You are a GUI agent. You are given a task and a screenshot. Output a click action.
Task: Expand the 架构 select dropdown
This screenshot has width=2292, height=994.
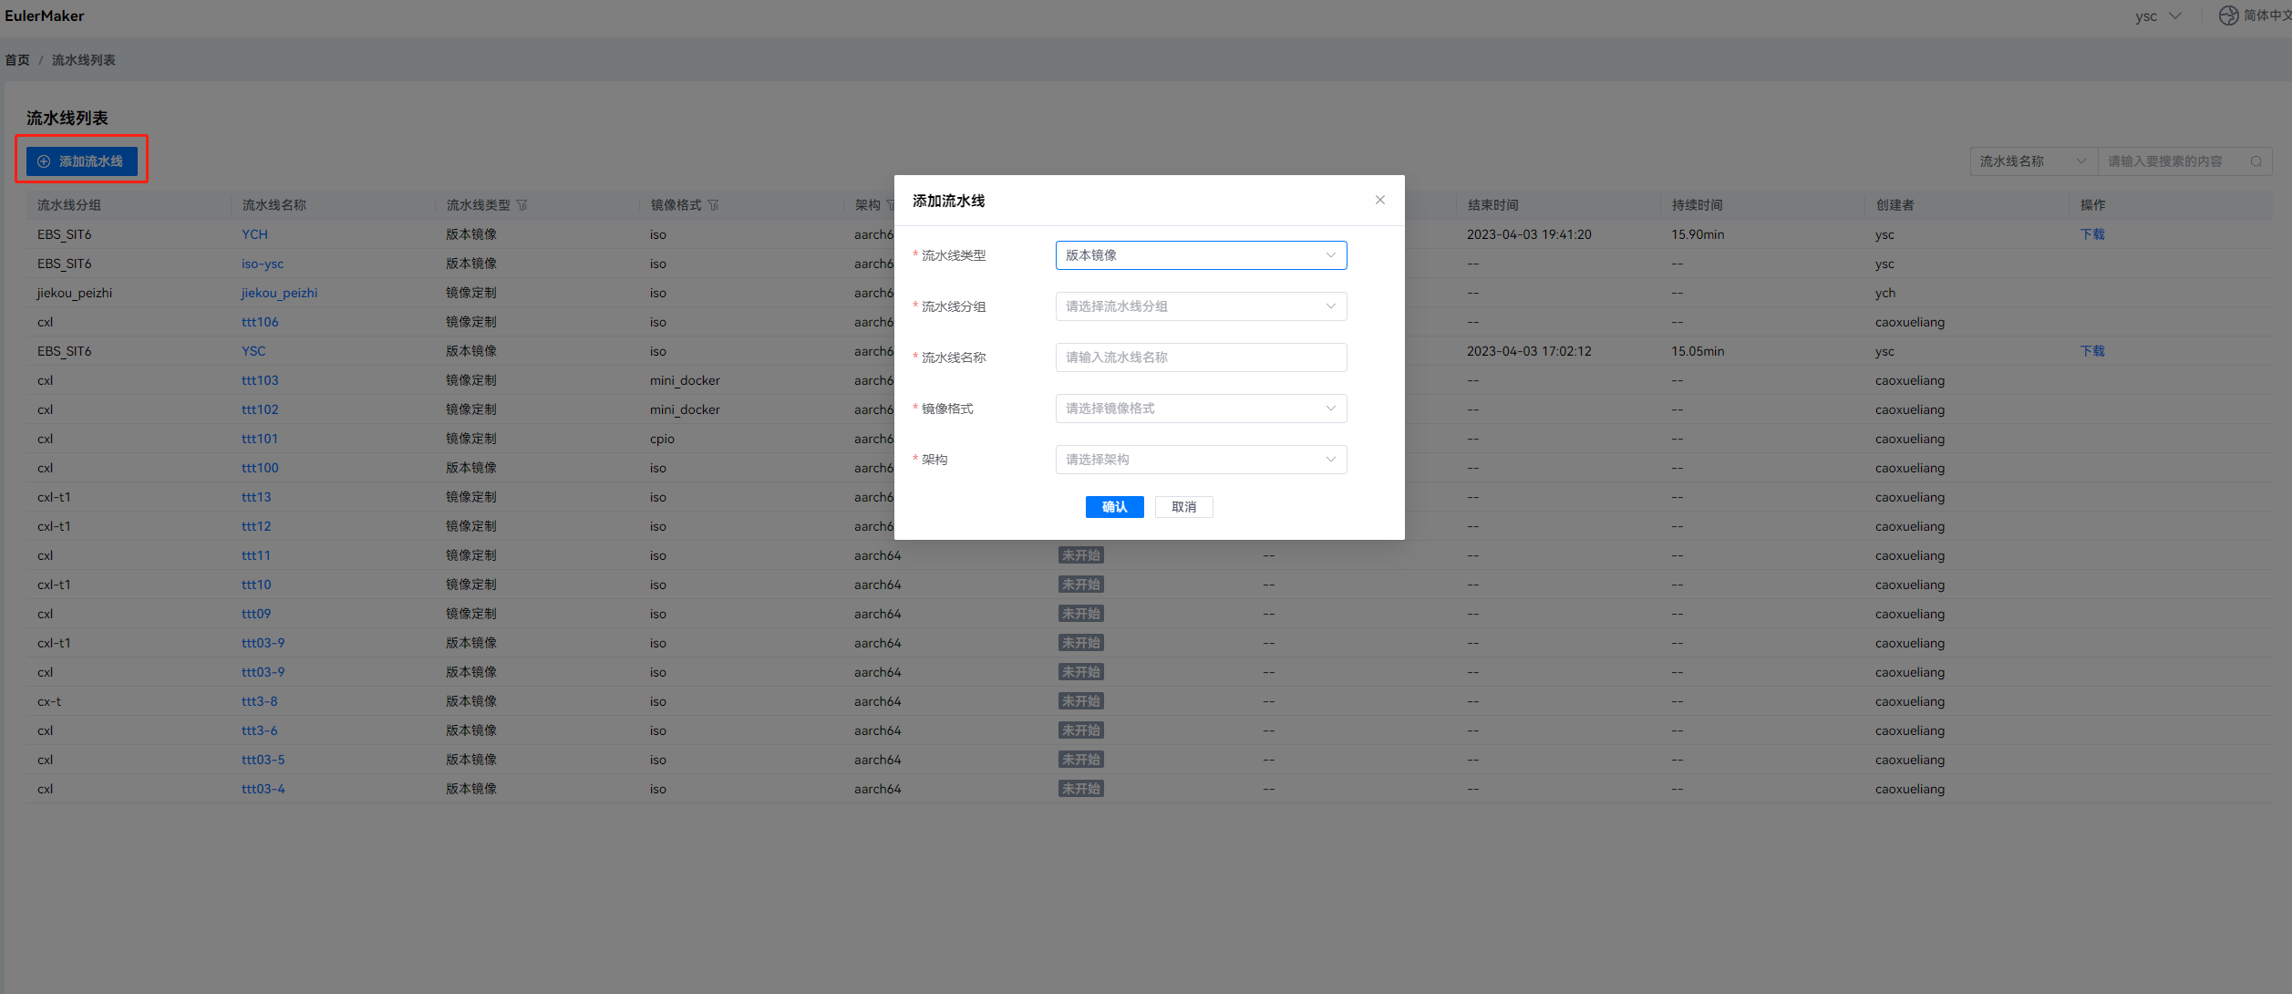1200,460
